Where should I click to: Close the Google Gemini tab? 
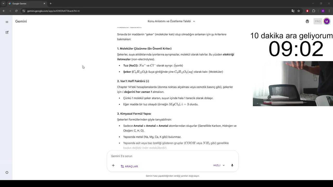tap(44, 4)
